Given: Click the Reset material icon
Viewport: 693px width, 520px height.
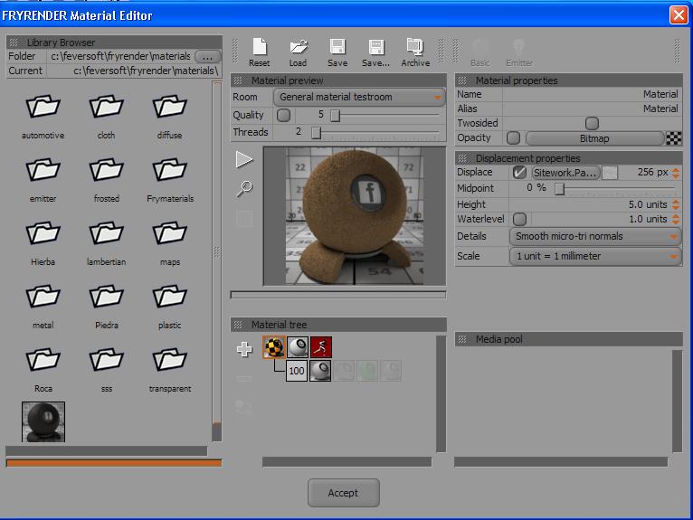Looking at the screenshot, I should (x=260, y=52).
